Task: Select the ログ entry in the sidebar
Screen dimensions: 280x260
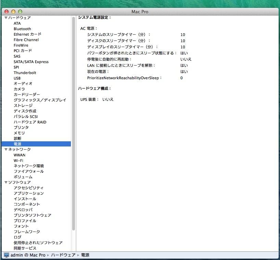Action: pos(18,237)
